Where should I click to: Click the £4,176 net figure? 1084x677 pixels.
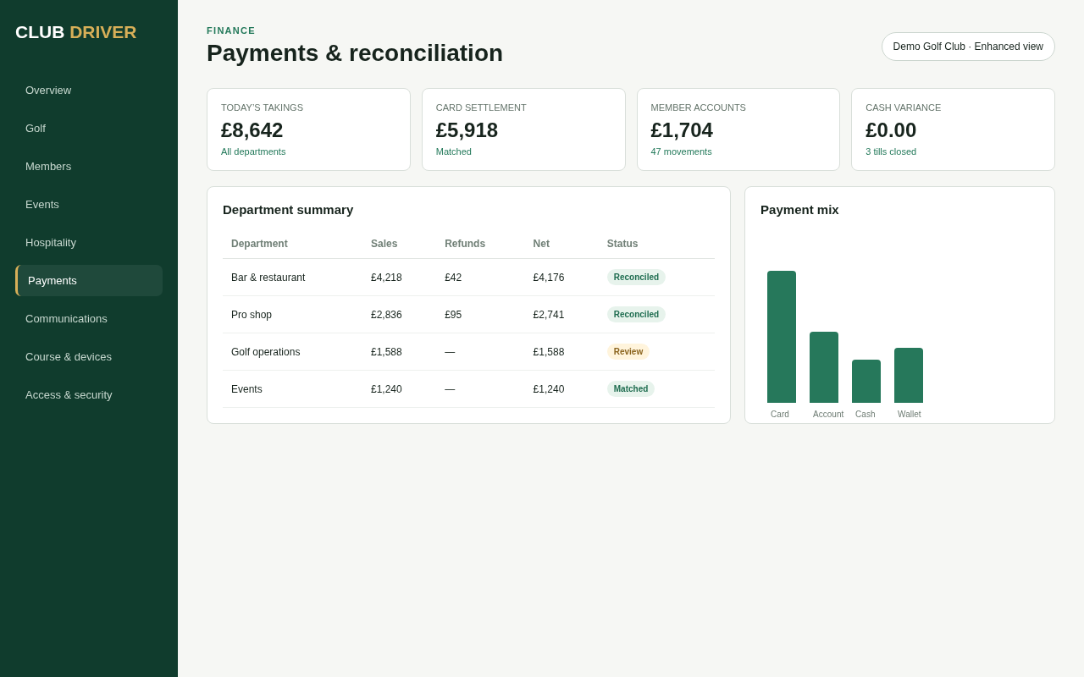[x=549, y=278]
